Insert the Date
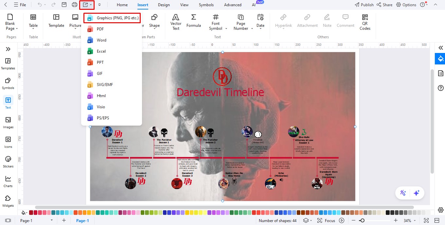Viewport: 445px width, 225px height. click(x=260, y=22)
